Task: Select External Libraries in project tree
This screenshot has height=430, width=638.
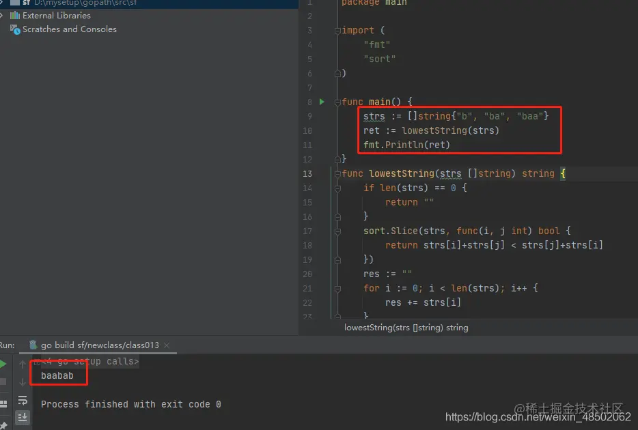Action: point(57,16)
